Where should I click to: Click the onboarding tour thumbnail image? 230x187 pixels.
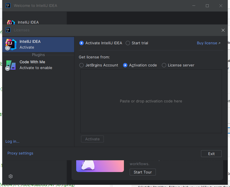(100, 166)
